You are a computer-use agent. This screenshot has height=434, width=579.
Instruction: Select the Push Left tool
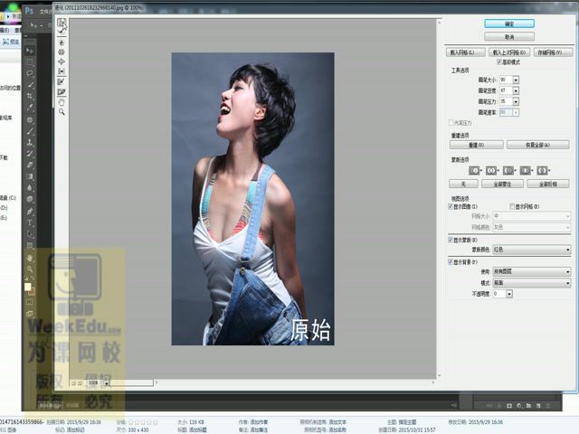pyautogui.click(x=62, y=71)
